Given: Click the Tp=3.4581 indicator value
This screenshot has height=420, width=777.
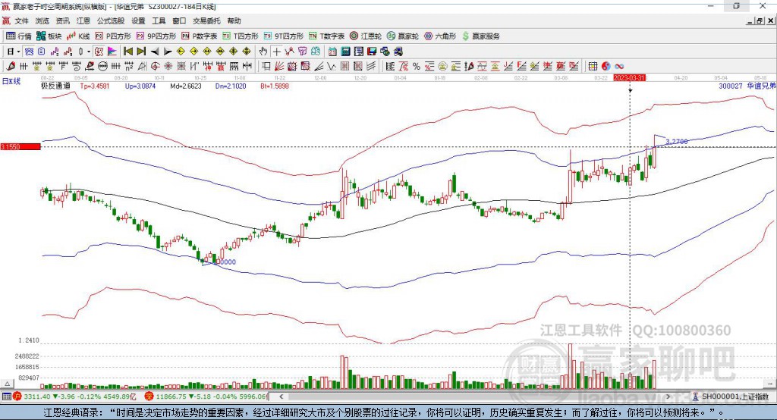Looking at the screenshot, I should click(95, 86).
